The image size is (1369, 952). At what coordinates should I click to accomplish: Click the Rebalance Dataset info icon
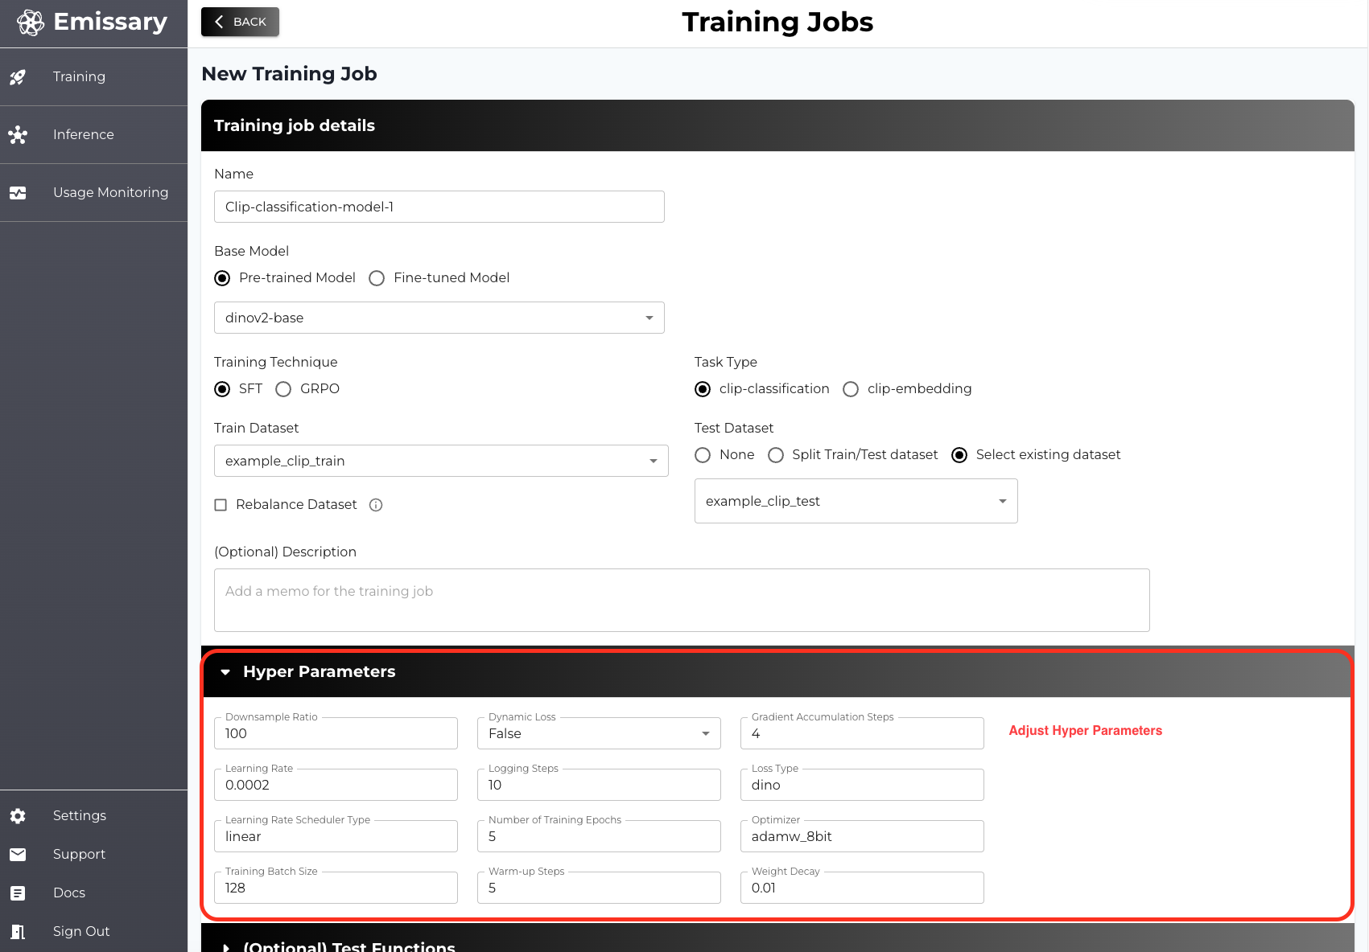click(376, 505)
